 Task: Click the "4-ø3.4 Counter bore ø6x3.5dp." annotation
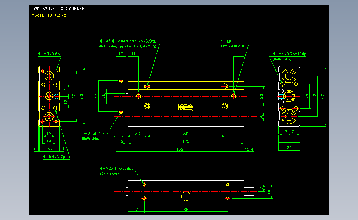[x=128, y=41]
